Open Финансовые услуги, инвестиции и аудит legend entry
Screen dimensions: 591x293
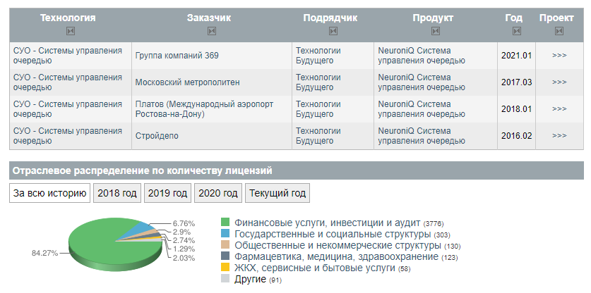[x=327, y=223]
